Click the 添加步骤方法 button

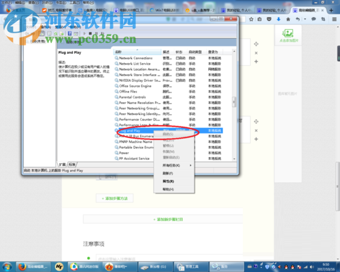click(x=114, y=199)
